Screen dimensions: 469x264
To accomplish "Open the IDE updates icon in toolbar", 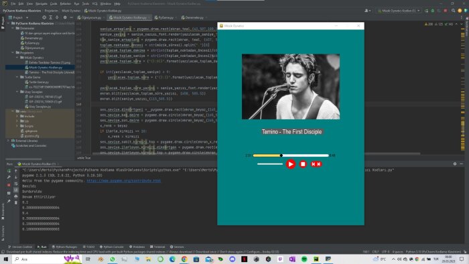I will click(460, 11).
